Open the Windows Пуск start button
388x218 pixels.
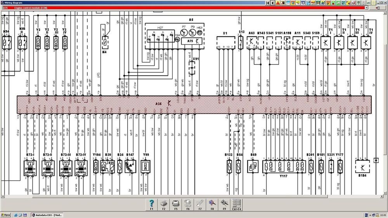6,215
